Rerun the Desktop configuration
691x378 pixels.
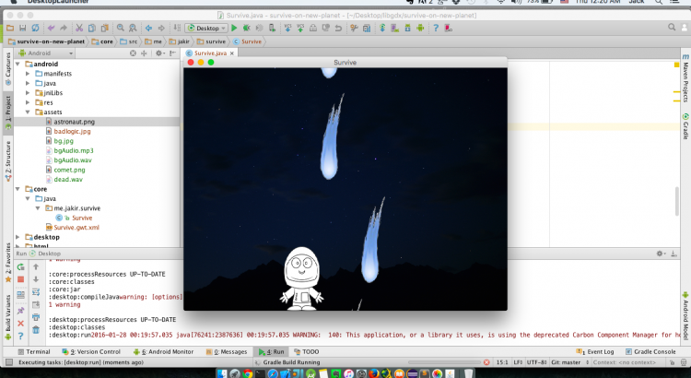tap(20, 266)
